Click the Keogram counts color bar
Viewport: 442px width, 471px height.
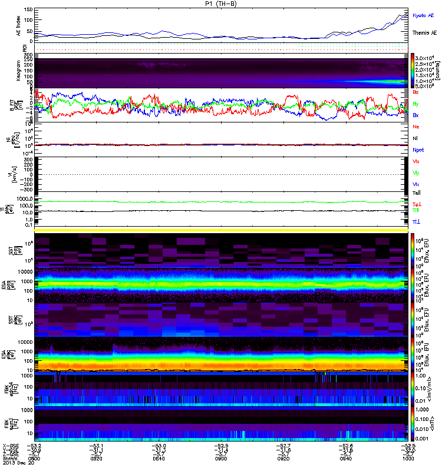pos(413,71)
